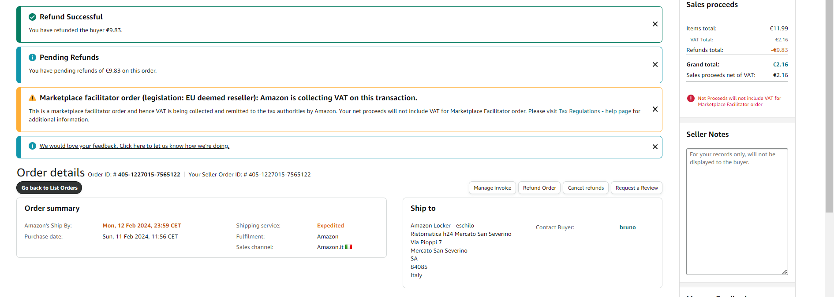Viewport: 834px width, 297px height.
Task: Dismiss the Refund Successful alert
Action: click(x=655, y=24)
